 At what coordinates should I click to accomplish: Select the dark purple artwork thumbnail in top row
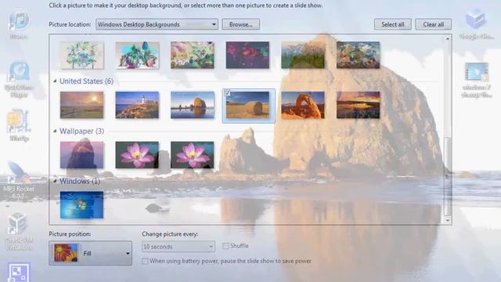pos(247,55)
